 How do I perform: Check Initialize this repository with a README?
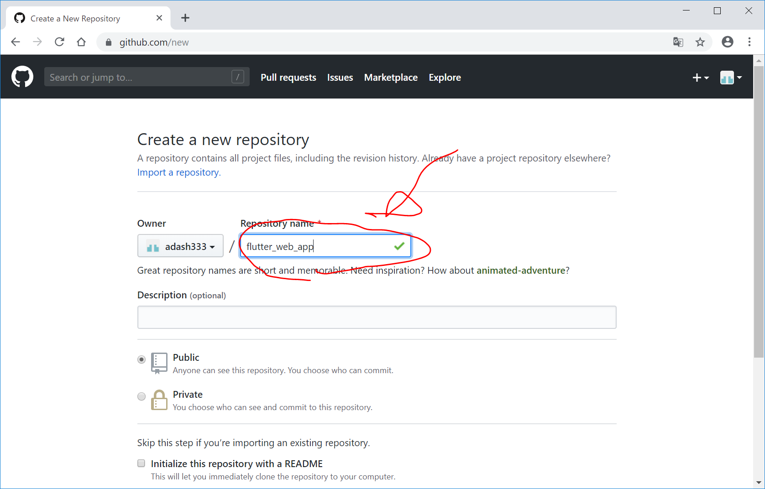click(x=141, y=463)
